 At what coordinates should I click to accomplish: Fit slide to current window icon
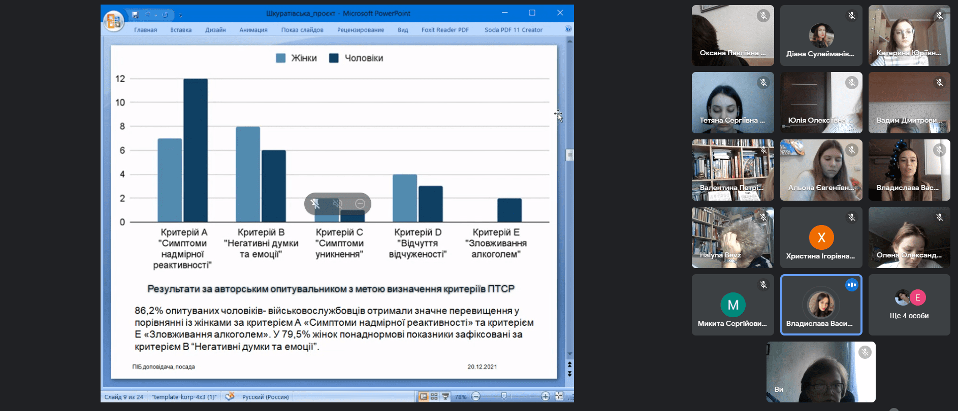tap(559, 397)
